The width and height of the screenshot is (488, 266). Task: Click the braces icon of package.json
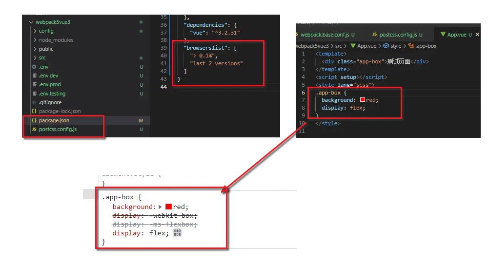[x=34, y=120]
